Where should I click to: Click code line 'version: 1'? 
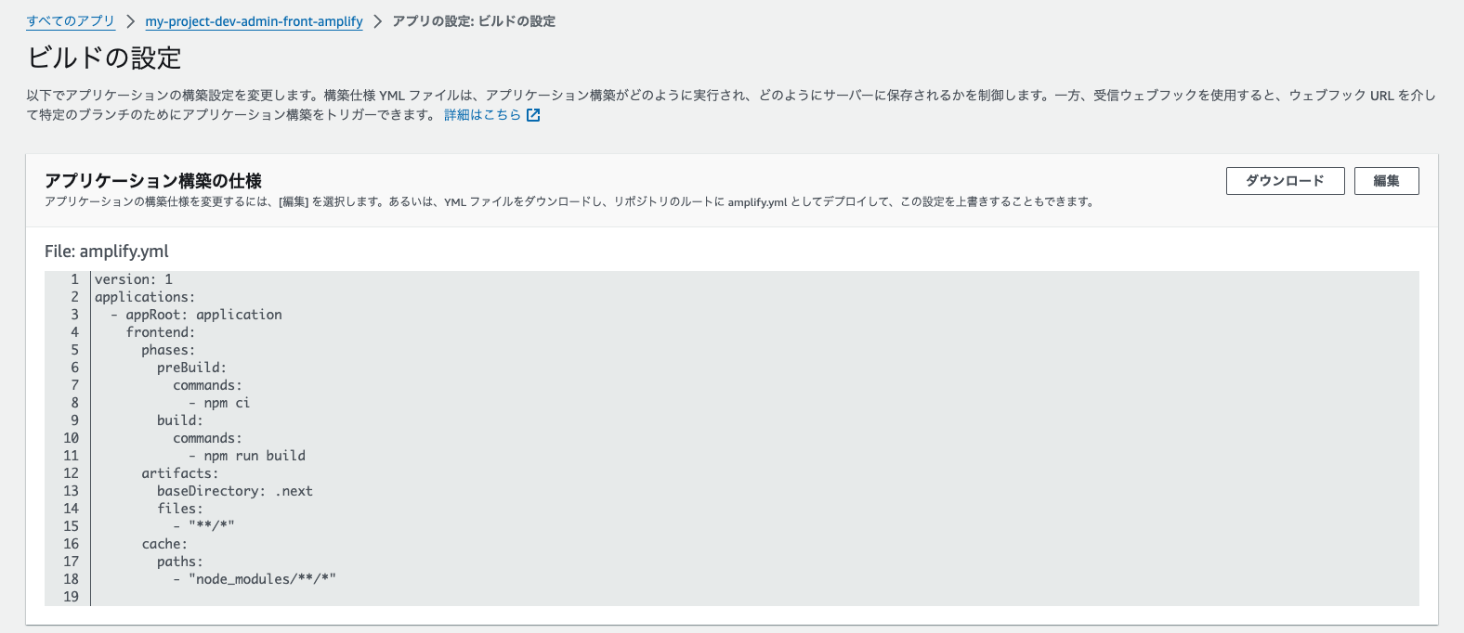(134, 279)
